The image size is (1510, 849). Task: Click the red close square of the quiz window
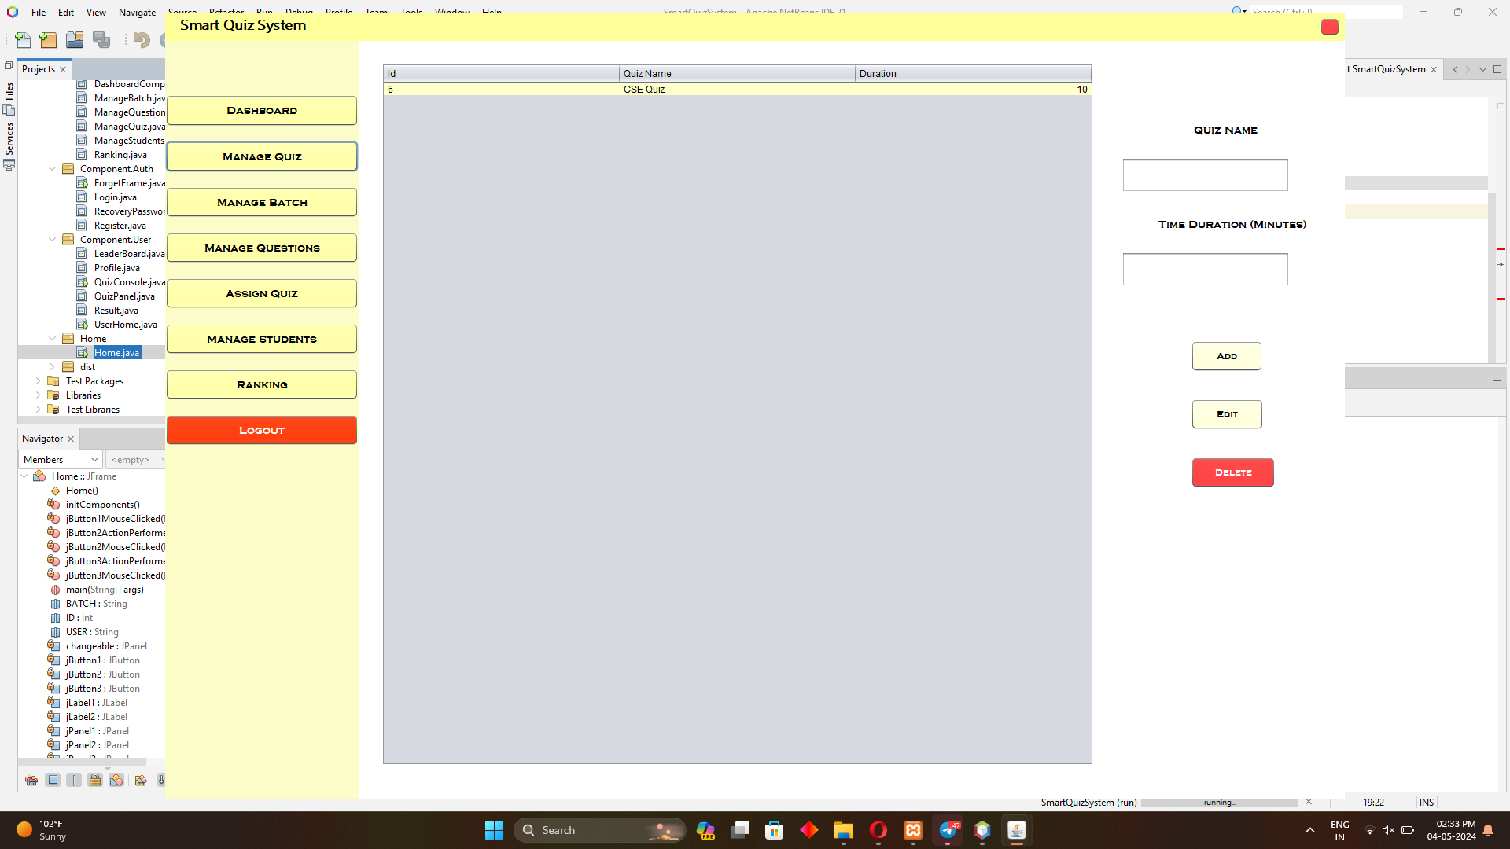tap(1330, 27)
